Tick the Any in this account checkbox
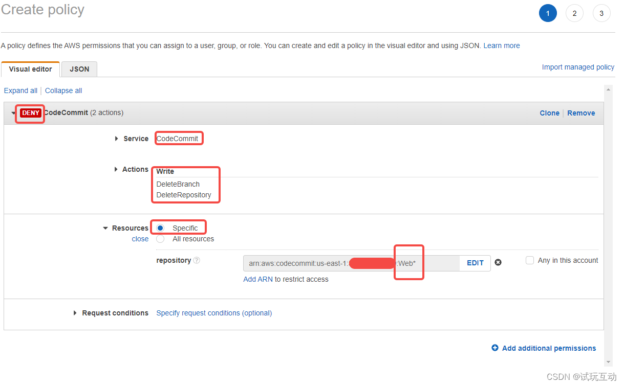Screen dimensions: 624x386 tap(530, 260)
